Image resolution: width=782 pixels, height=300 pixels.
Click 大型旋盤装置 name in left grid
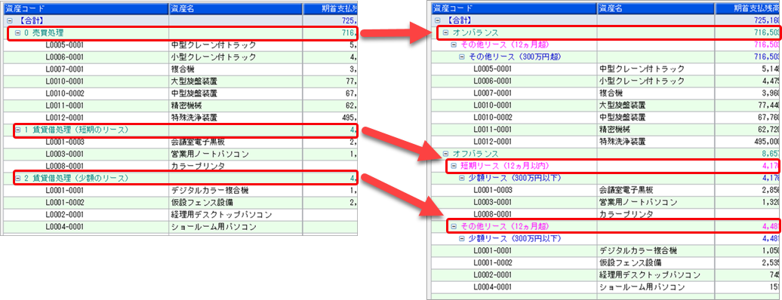194,81
